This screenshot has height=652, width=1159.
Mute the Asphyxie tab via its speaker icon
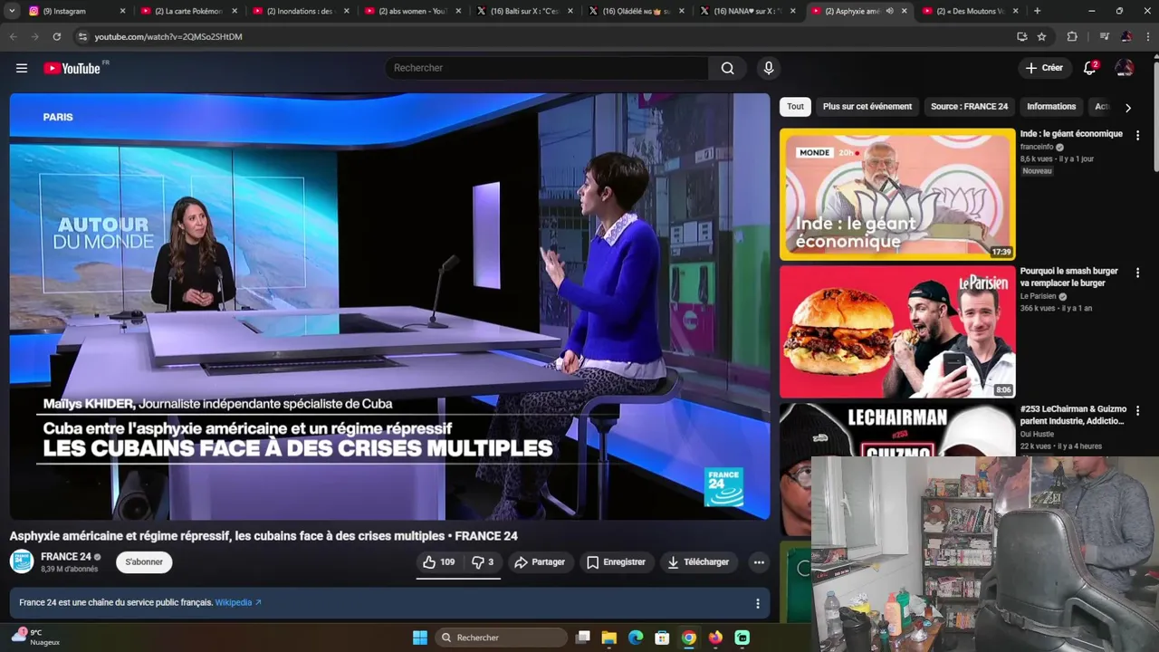(x=889, y=11)
